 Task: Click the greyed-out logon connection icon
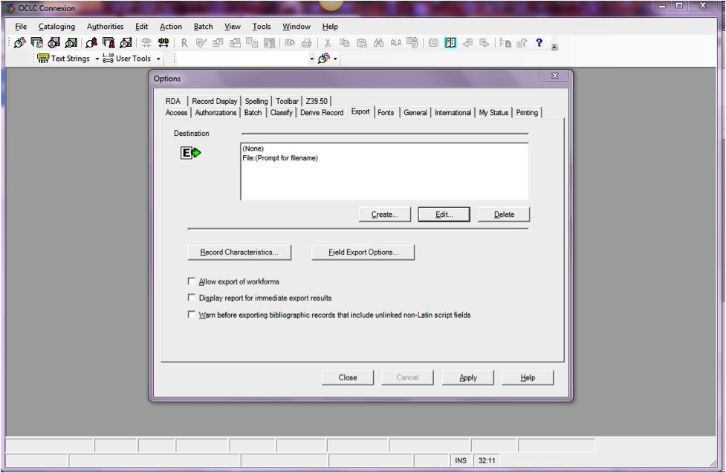click(146, 43)
